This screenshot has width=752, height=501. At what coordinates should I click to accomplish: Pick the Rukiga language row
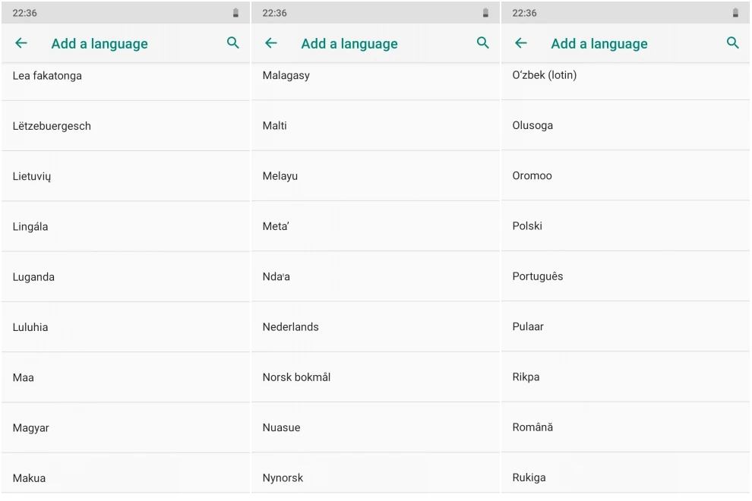(x=625, y=473)
